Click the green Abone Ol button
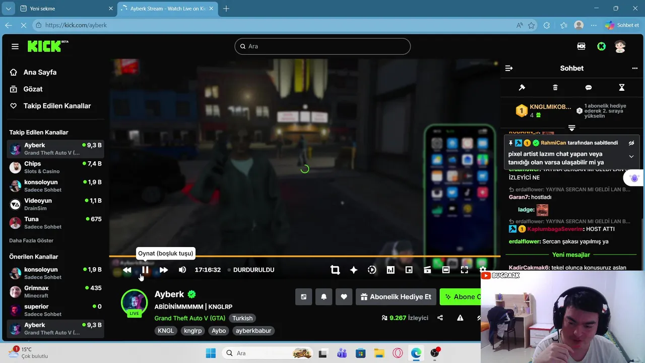The width and height of the screenshot is (645, 363). 461,297
